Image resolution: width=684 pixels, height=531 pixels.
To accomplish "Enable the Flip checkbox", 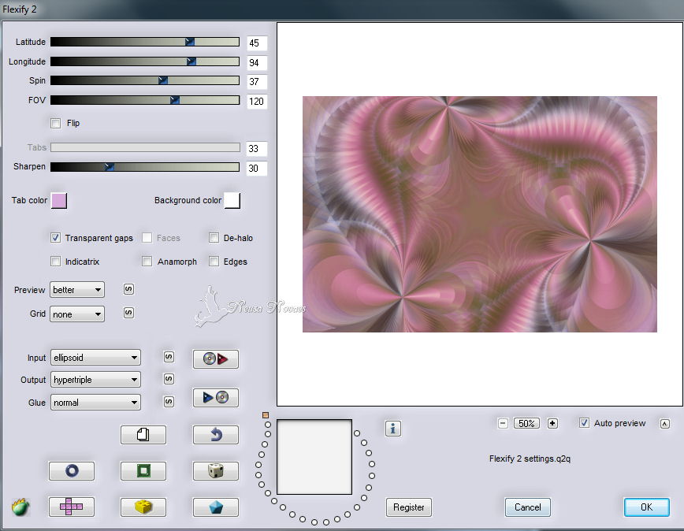I will 55,124.
